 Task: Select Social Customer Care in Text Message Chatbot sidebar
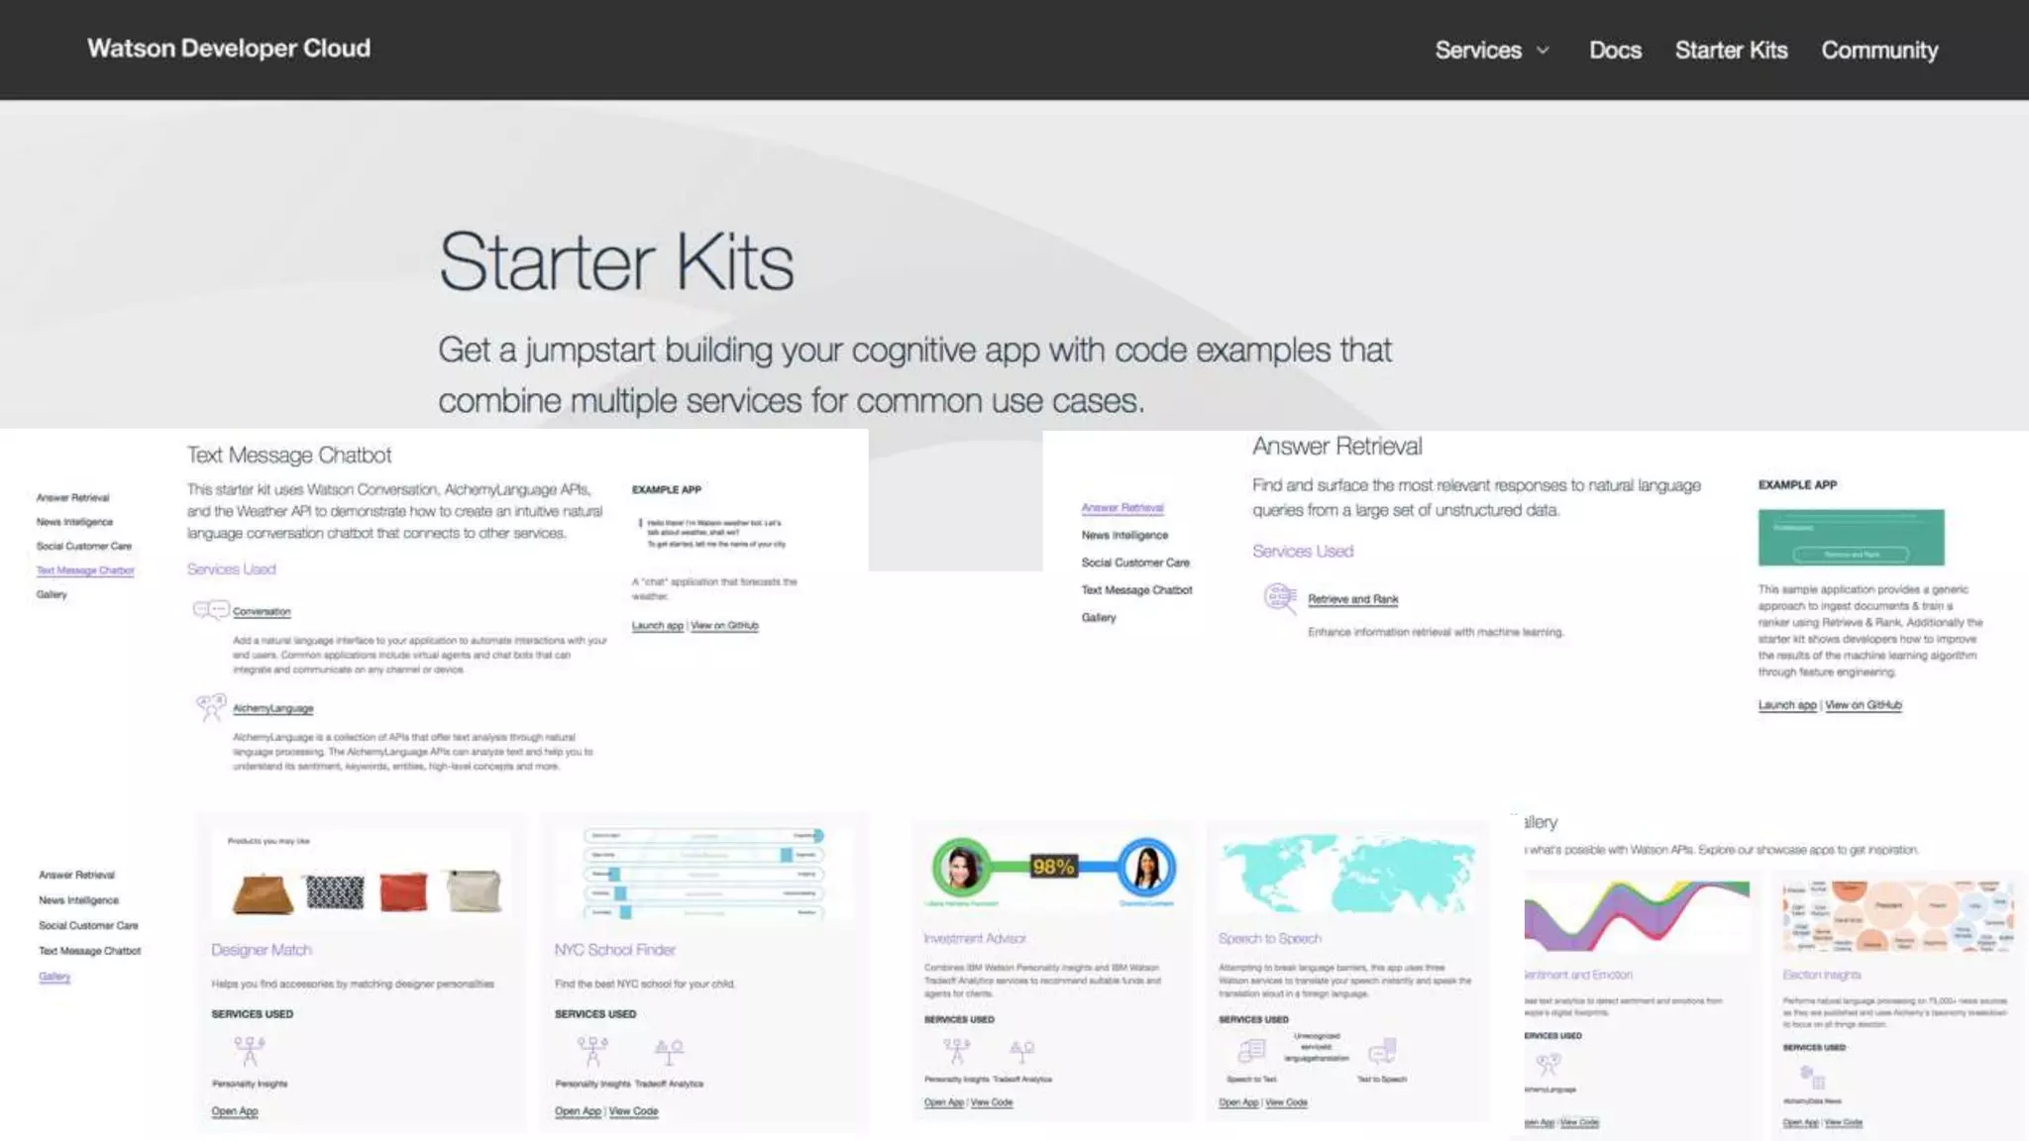click(84, 547)
